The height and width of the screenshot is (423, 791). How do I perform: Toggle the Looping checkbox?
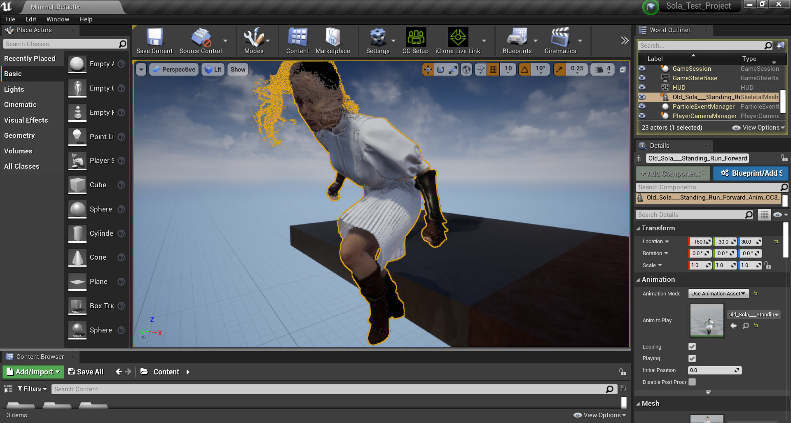click(692, 346)
